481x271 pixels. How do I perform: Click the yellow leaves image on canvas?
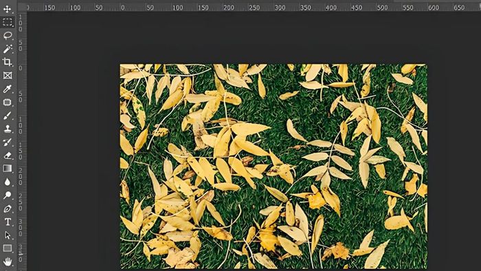pos(273,166)
